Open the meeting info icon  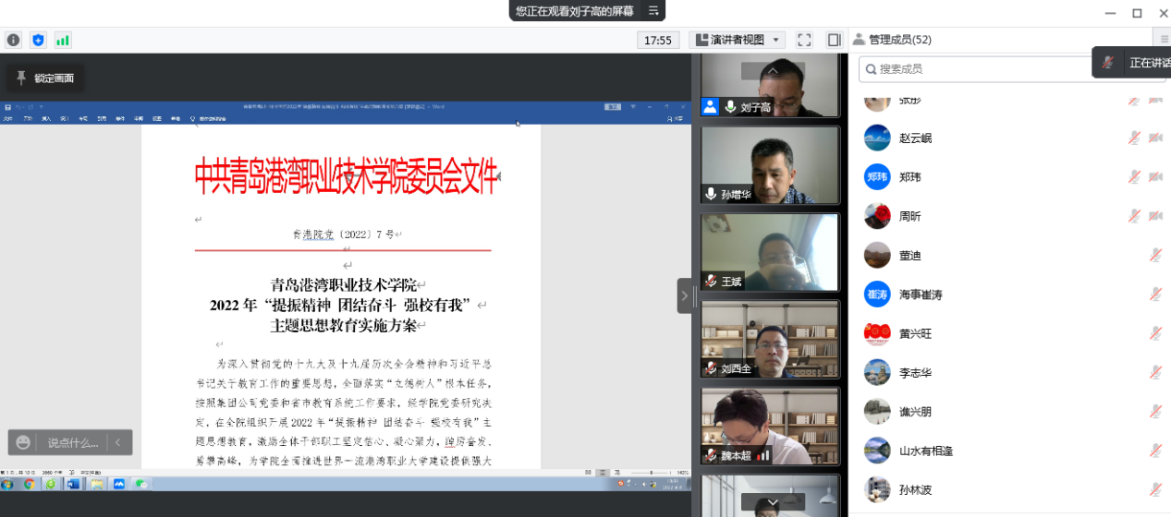click(13, 40)
